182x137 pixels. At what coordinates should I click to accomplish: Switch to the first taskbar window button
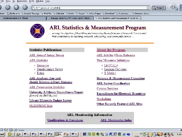pos(11,134)
